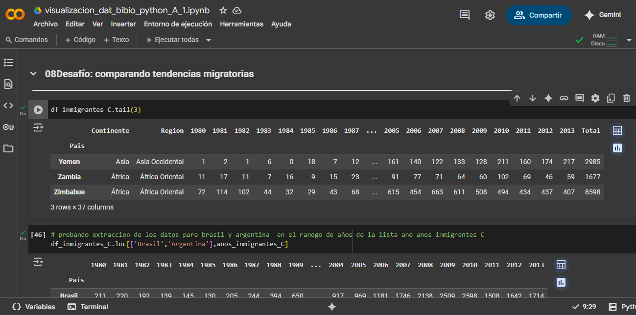Open the table of contents sidebar
This screenshot has width=636, height=315.
click(8, 63)
